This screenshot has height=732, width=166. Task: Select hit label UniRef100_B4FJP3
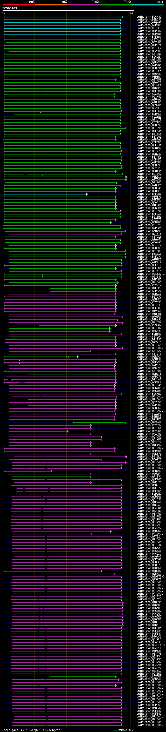coord(149,288)
